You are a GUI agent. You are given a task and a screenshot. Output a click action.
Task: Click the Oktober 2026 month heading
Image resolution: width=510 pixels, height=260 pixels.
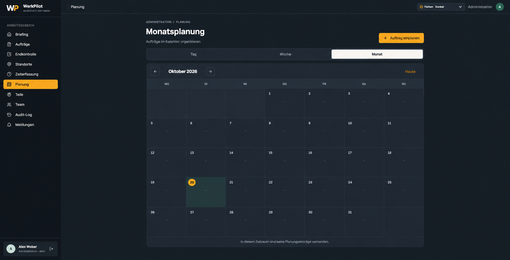183,71
